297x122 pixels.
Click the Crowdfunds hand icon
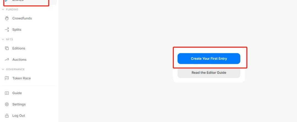7,18
